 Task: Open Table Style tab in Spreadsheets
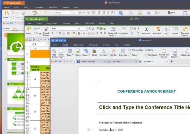click(89, 23)
